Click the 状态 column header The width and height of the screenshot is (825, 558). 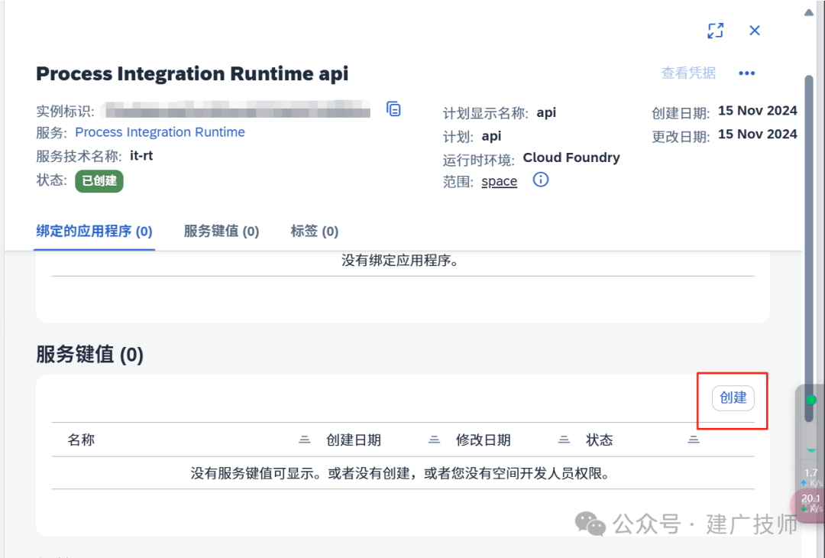point(600,440)
